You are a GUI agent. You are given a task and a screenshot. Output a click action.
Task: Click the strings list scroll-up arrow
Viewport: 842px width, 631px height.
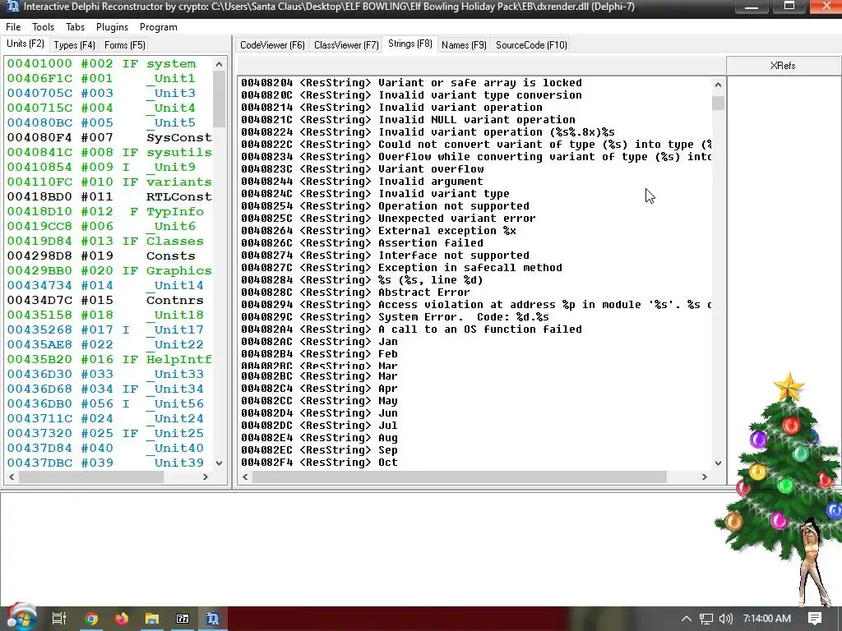point(718,85)
